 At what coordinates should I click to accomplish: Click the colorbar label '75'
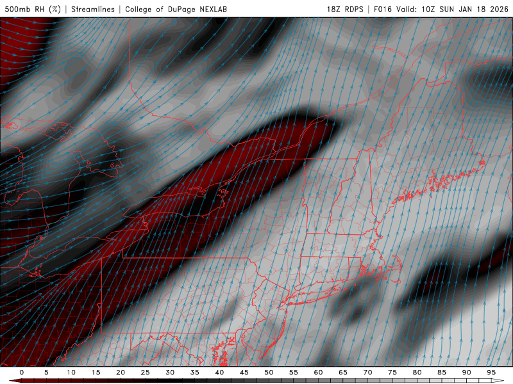pos(392,372)
